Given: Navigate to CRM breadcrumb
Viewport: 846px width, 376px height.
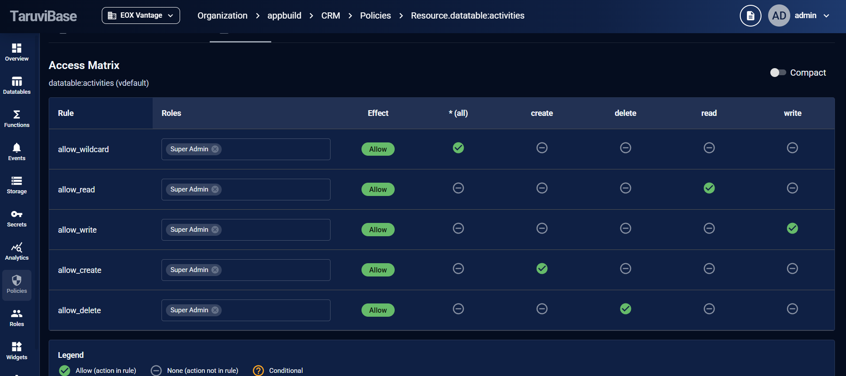Looking at the screenshot, I should [331, 15].
